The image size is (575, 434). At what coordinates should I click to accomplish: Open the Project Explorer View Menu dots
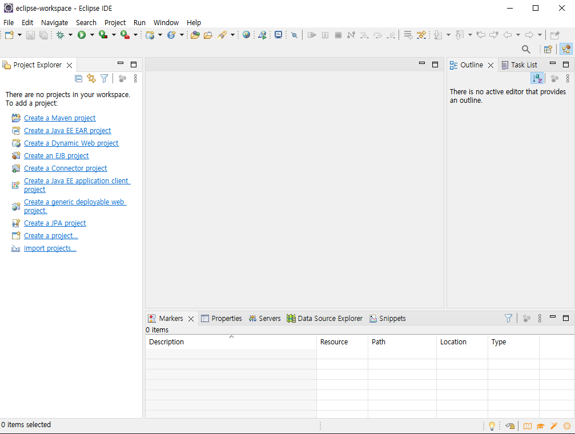[135, 78]
